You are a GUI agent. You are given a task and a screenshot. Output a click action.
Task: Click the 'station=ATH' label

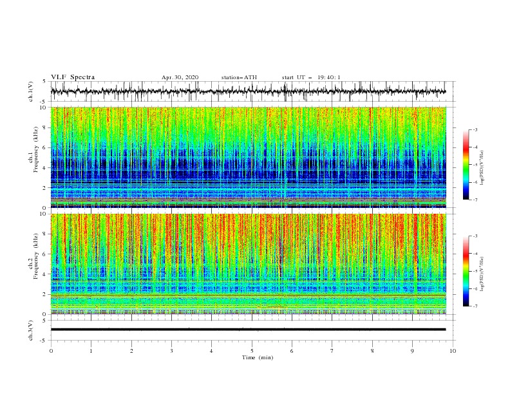pyautogui.click(x=239, y=77)
